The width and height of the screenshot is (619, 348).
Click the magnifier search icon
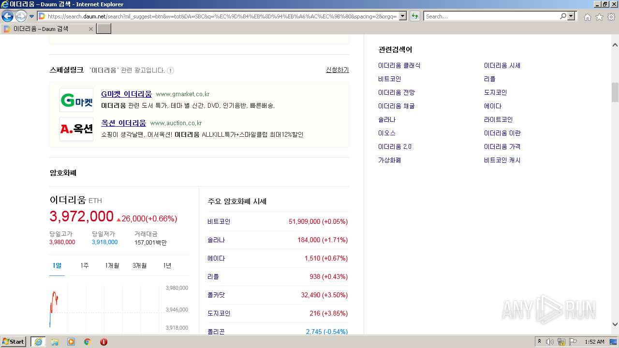tap(563, 16)
